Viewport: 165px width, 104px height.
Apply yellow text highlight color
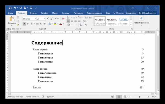point(55,24)
